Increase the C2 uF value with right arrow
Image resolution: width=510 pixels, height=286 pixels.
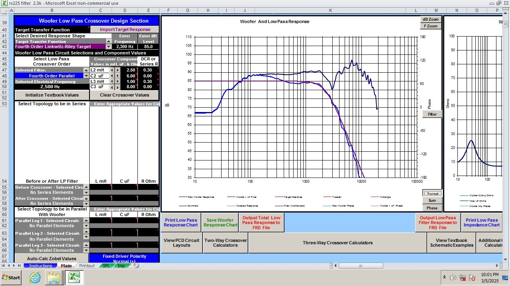click(x=118, y=75)
